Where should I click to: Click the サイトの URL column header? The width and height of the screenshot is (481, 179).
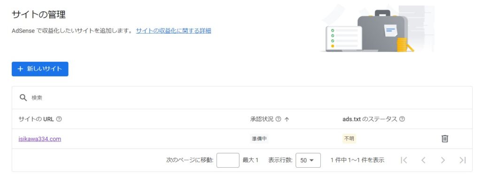coord(36,119)
